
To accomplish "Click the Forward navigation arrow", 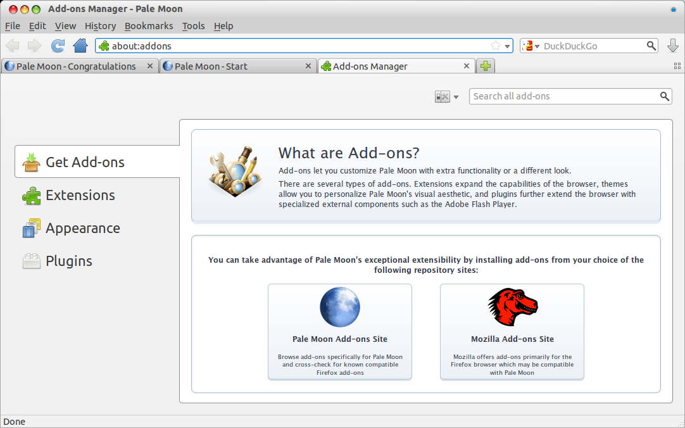I will click(35, 46).
